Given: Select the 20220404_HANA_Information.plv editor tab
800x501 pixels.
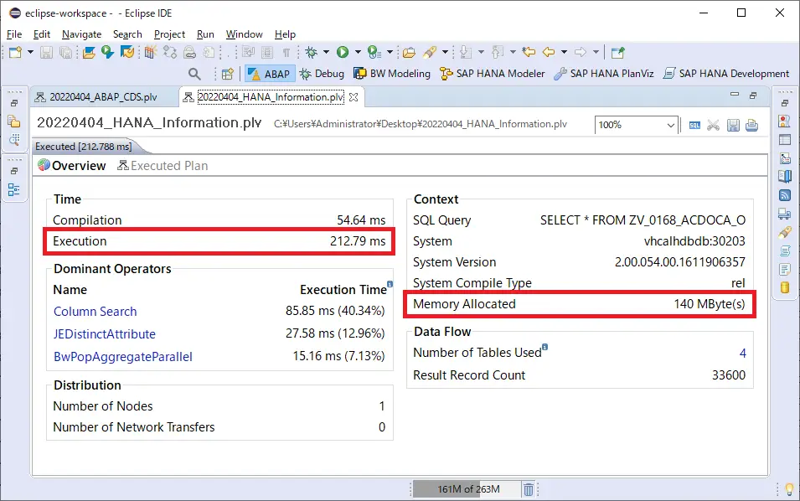Looking at the screenshot, I should point(271,97).
